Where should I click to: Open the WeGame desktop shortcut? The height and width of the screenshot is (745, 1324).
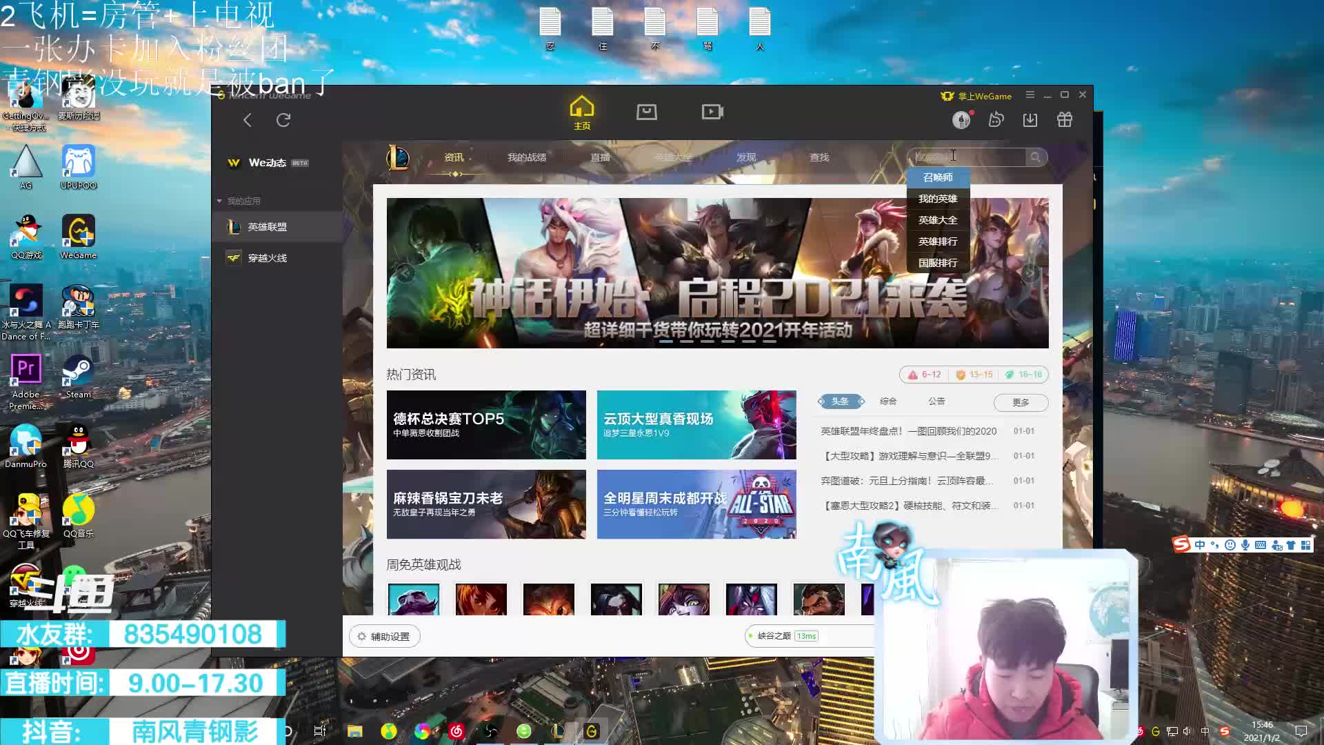pos(78,237)
